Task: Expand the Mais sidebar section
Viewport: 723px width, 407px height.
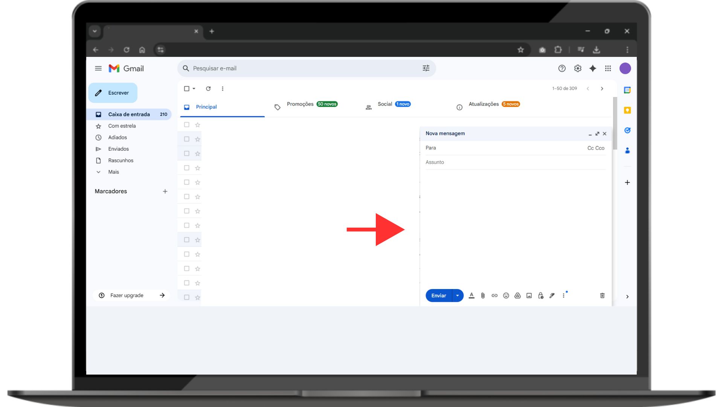Action: click(113, 172)
